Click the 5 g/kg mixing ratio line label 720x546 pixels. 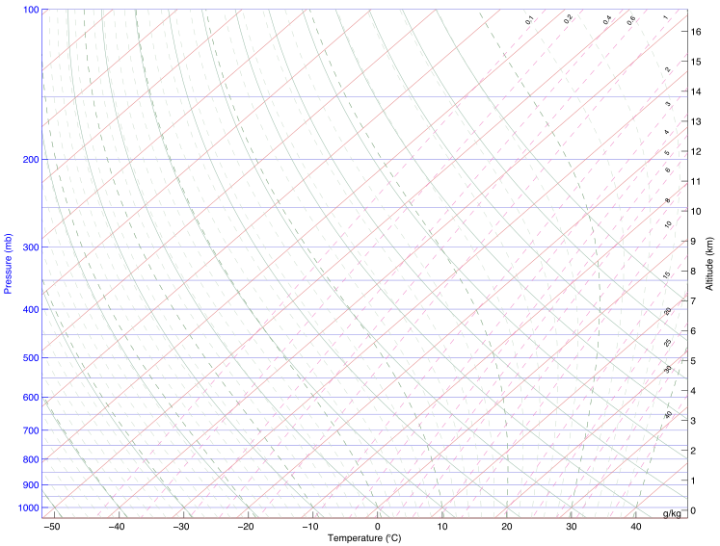click(667, 153)
